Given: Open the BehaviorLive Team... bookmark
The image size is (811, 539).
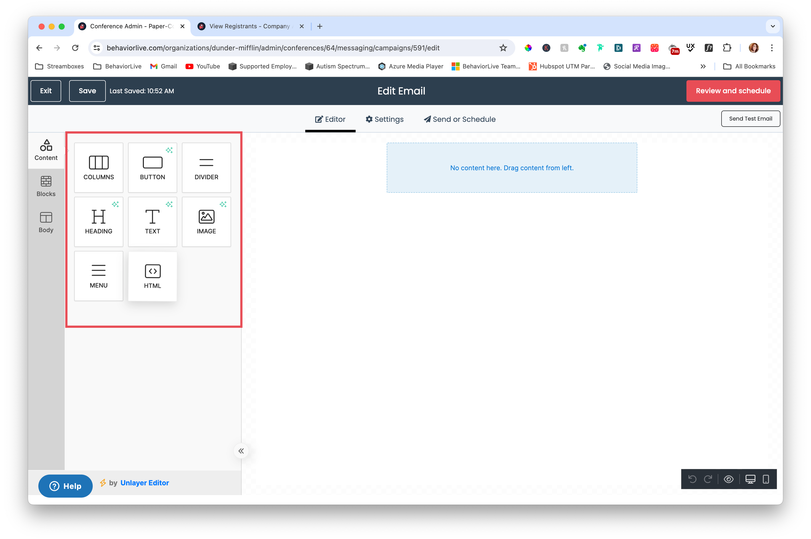Looking at the screenshot, I should click(486, 66).
